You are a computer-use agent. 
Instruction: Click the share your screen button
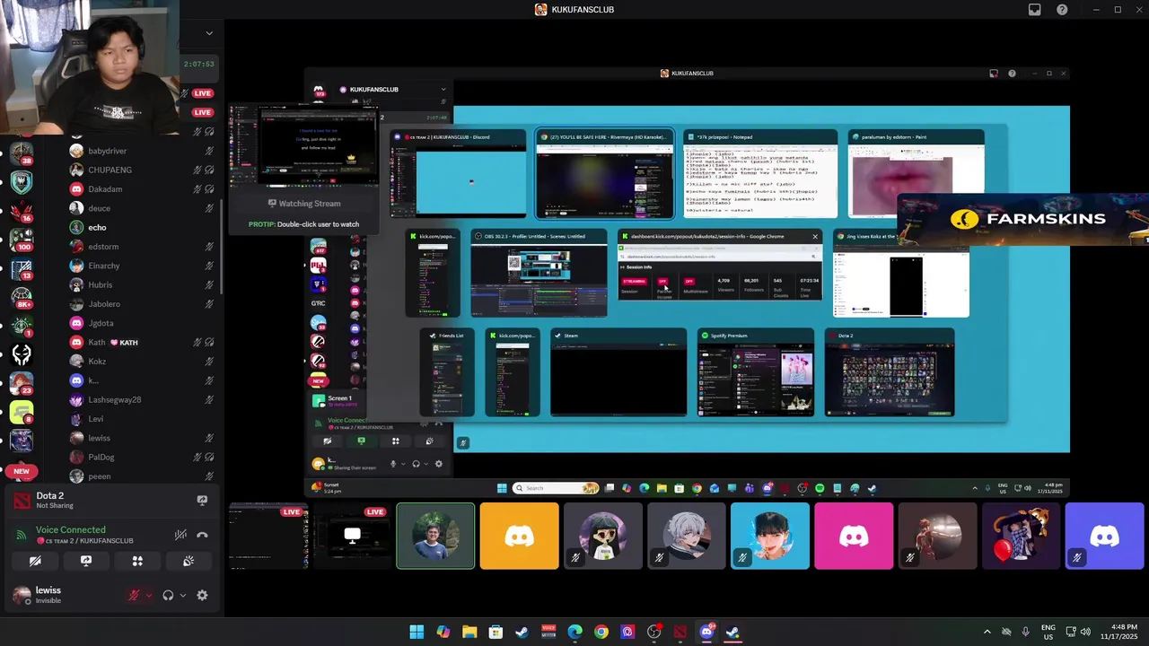[x=86, y=561]
